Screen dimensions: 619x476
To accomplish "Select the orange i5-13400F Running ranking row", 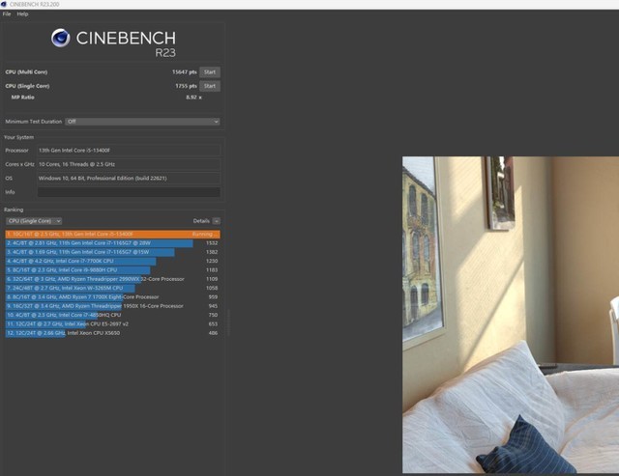I will [x=112, y=234].
